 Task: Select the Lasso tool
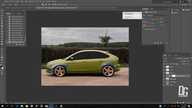2,16
